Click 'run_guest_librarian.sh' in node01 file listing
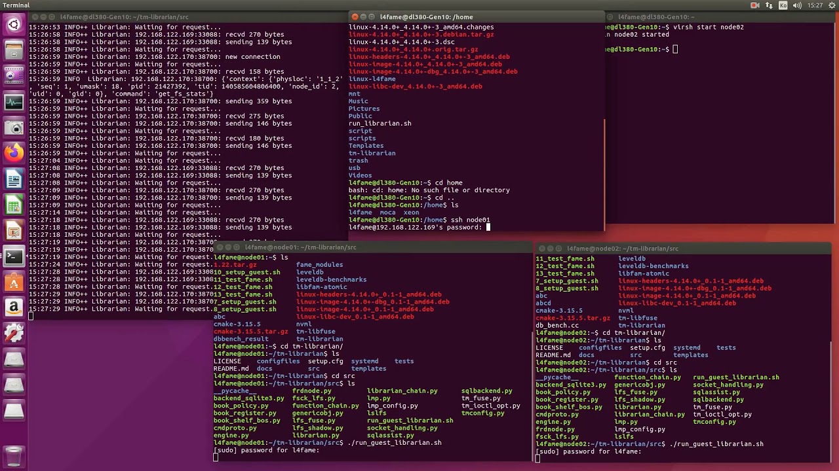 410,421
